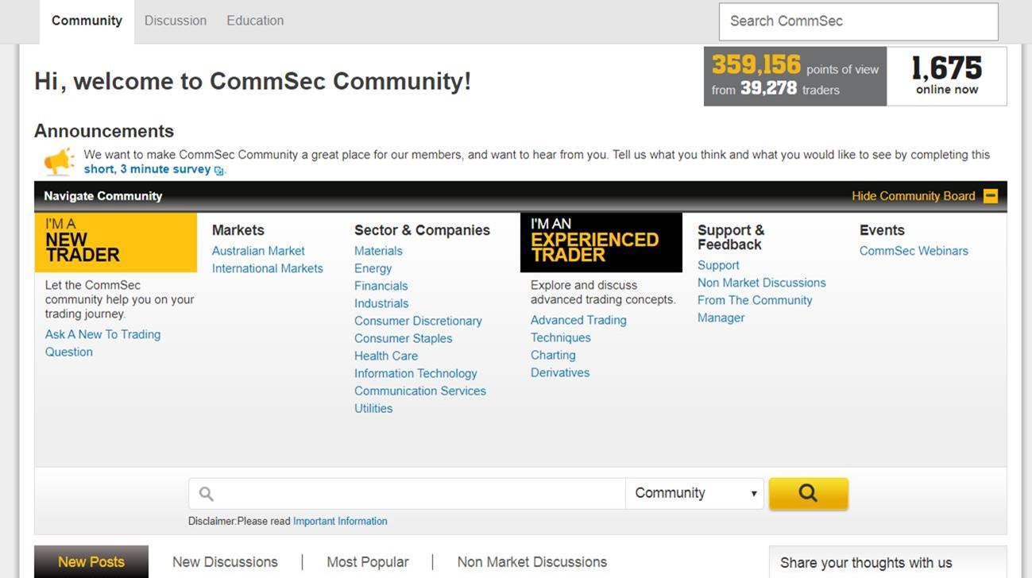Click the Search CommSec field at top
The image size is (1032, 578).
(858, 21)
